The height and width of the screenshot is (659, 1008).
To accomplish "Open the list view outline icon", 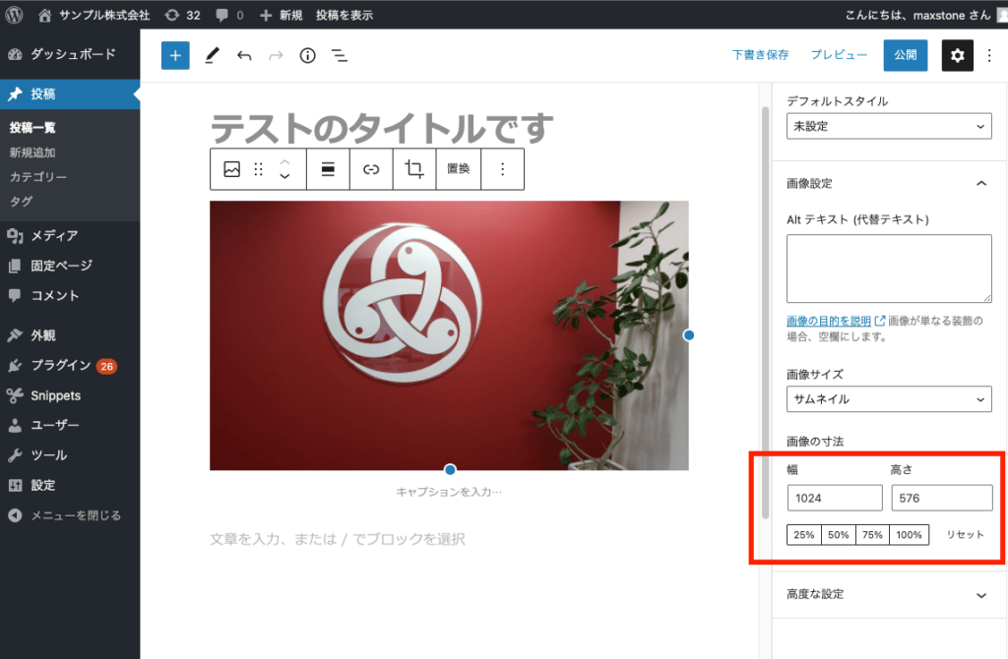I will [x=340, y=55].
